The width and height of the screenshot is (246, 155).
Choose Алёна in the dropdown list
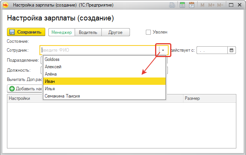coord(104,74)
